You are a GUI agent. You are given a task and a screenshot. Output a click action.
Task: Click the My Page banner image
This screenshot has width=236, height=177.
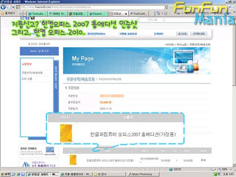coord(137,60)
